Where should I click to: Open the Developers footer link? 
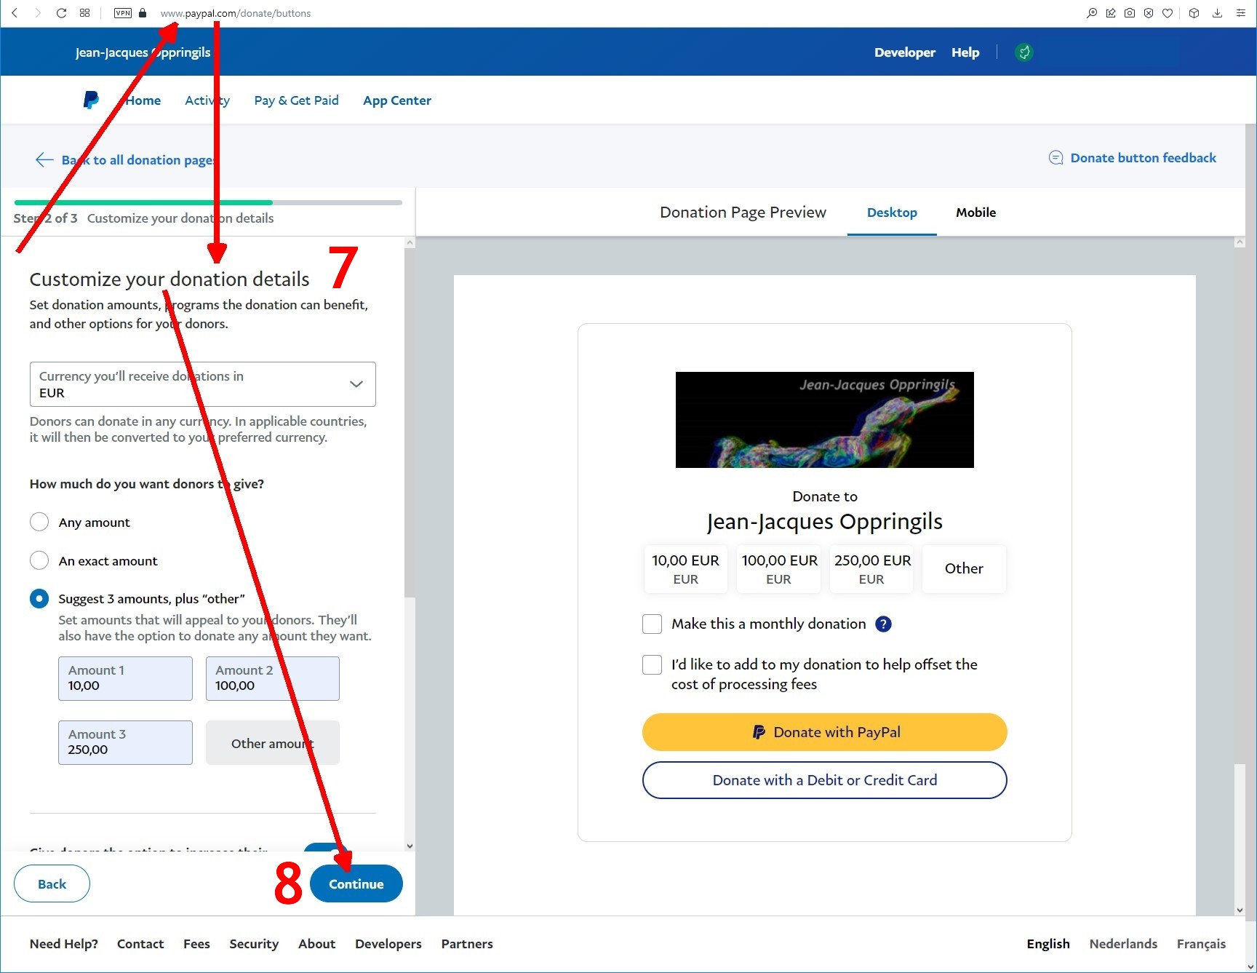click(x=388, y=944)
